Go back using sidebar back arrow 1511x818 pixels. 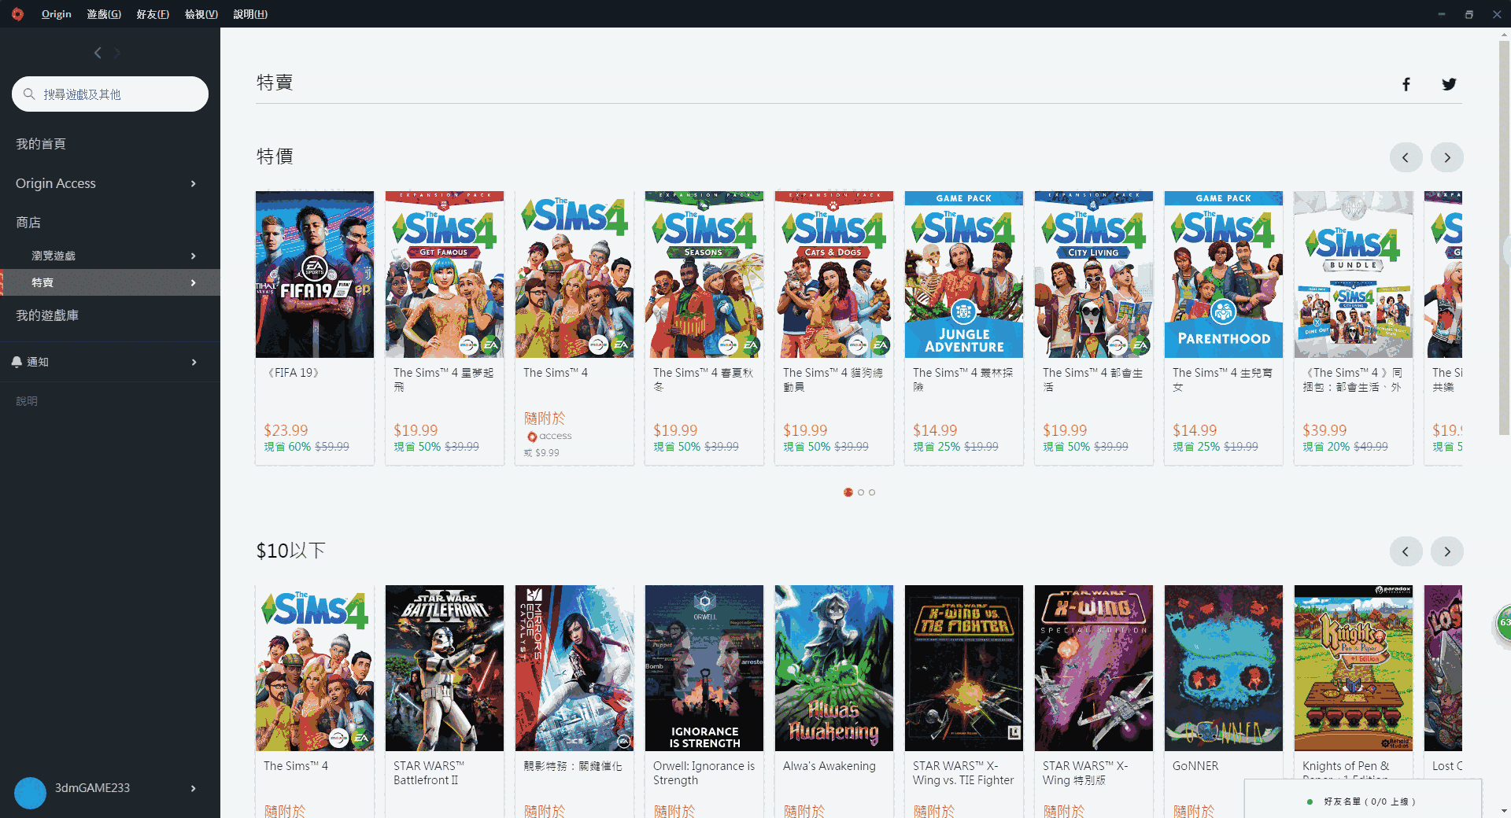(x=98, y=53)
